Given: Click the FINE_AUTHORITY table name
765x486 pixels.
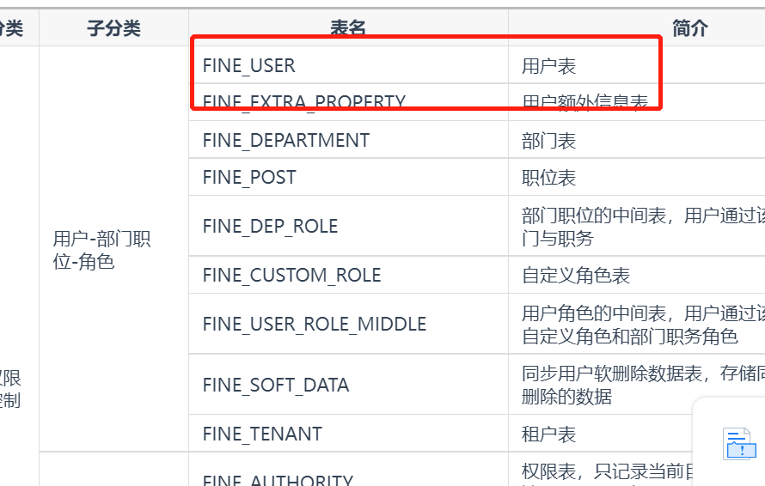Looking at the screenshot, I should click(x=278, y=479).
